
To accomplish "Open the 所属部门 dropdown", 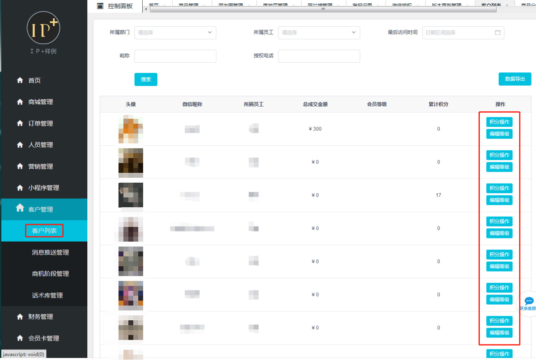I will (x=175, y=32).
